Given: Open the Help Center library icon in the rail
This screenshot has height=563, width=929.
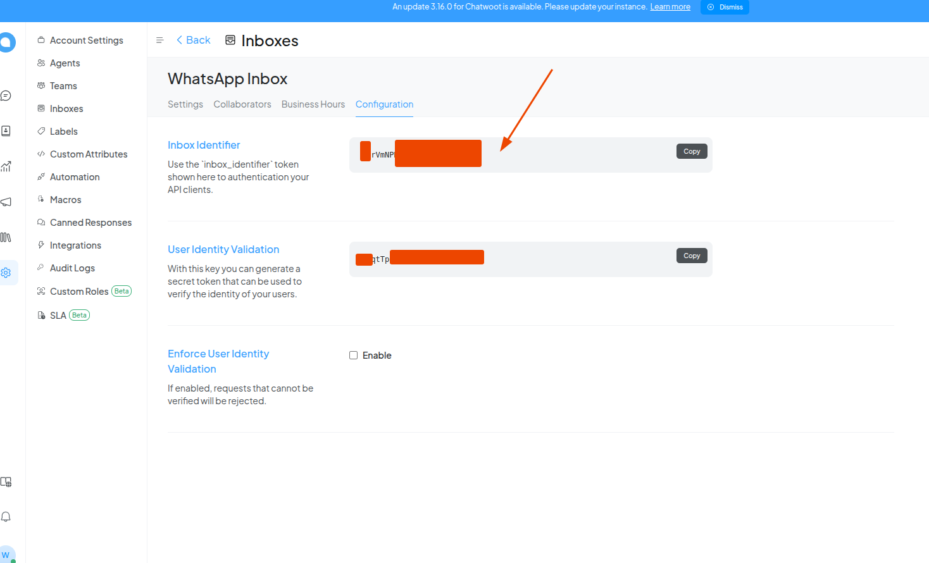Looking at the screenshot, I should 6,237.
